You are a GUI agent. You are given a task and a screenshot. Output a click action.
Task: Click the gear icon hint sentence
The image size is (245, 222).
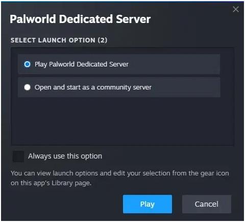point(120,178)
